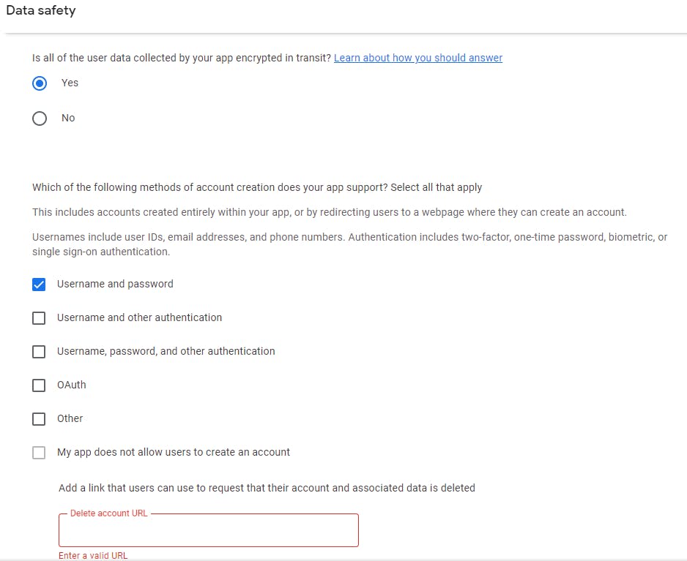Click the 'No' label text
This screenshot has height=561, width=687.
(x=68, y=118)
